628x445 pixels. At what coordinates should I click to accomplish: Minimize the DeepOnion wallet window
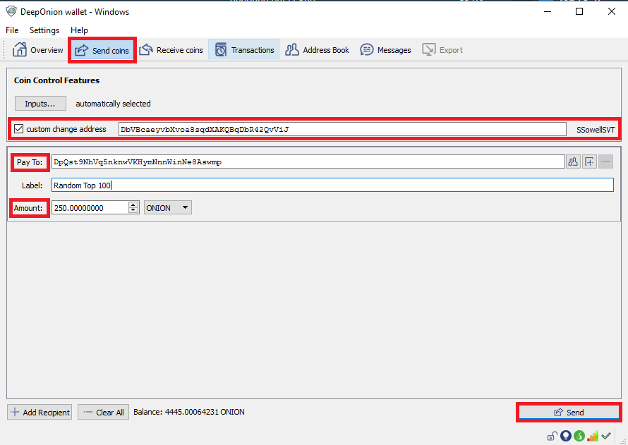(x=547, y=11)
